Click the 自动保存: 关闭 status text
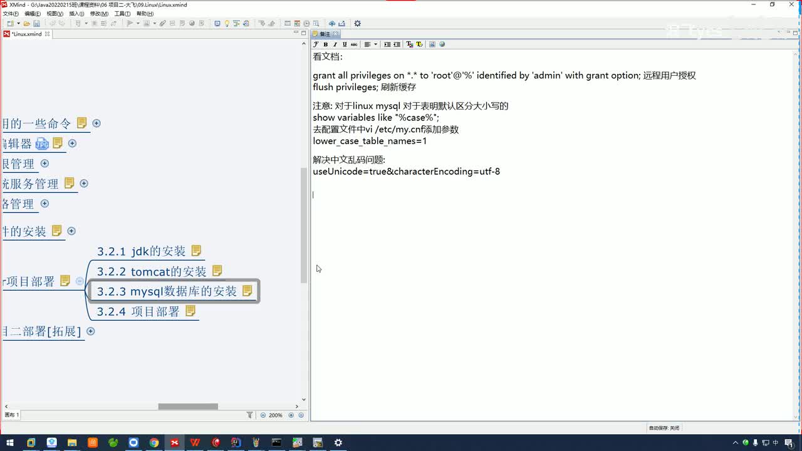The image size is (802, 451). coord(664,428)
